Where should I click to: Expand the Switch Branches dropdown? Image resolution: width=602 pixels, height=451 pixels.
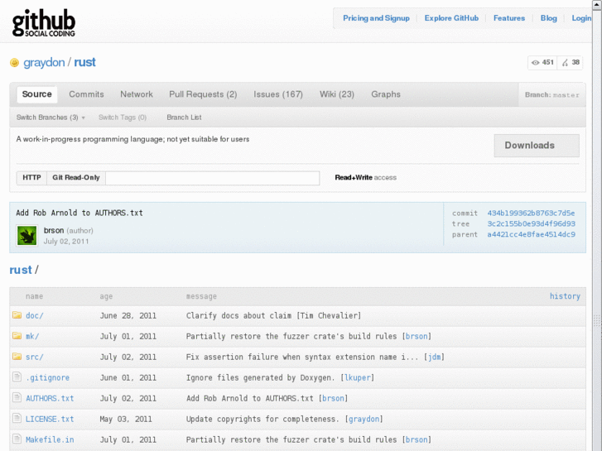[x=51, y=118]
